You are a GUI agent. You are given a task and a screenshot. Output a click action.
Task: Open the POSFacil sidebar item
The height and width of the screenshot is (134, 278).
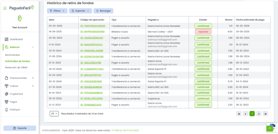(15, 110)
